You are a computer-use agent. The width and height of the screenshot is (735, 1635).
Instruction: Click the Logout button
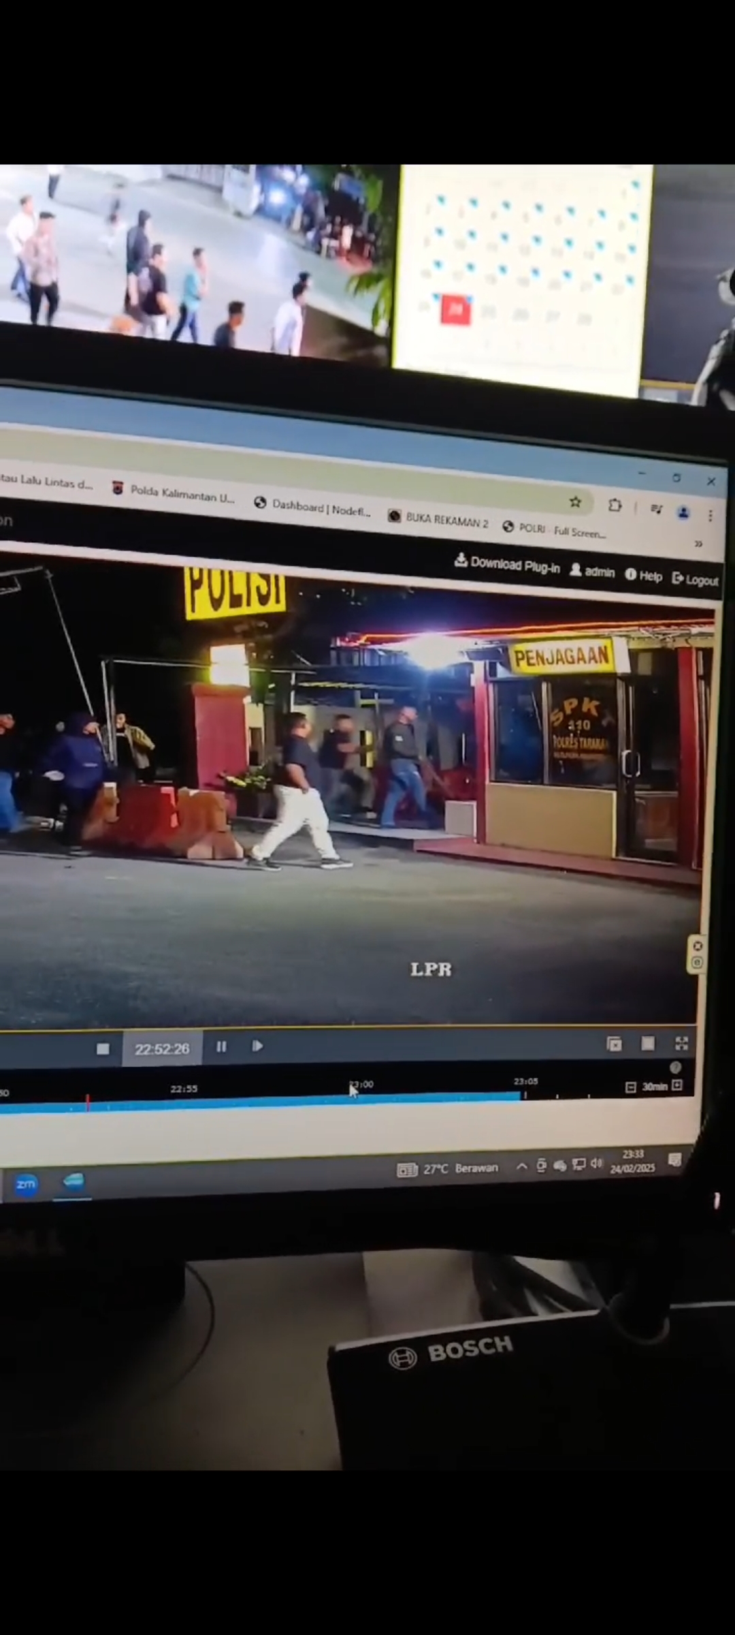pyautogui.click(x=695, y=580)
